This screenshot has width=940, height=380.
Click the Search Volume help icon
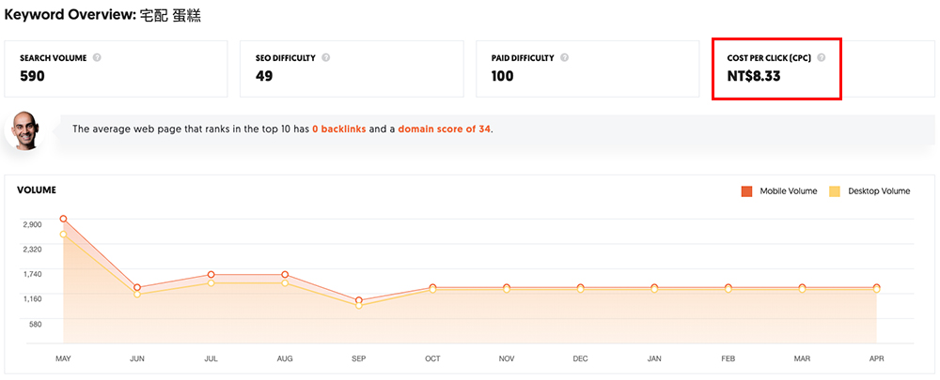coord(98,57)
